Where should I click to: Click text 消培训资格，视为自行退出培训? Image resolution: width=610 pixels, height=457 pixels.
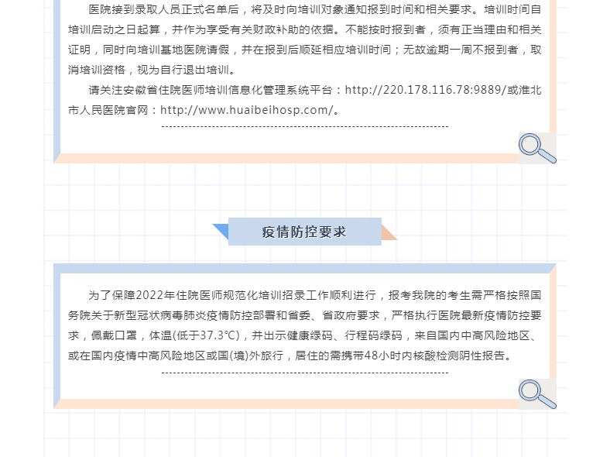(x=148, y=70)
